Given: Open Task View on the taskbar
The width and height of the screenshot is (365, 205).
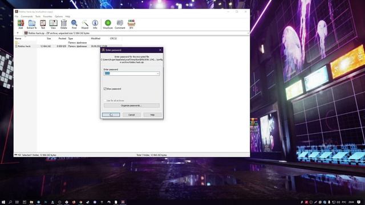Looking at the screenshot, I should [17, 202].
